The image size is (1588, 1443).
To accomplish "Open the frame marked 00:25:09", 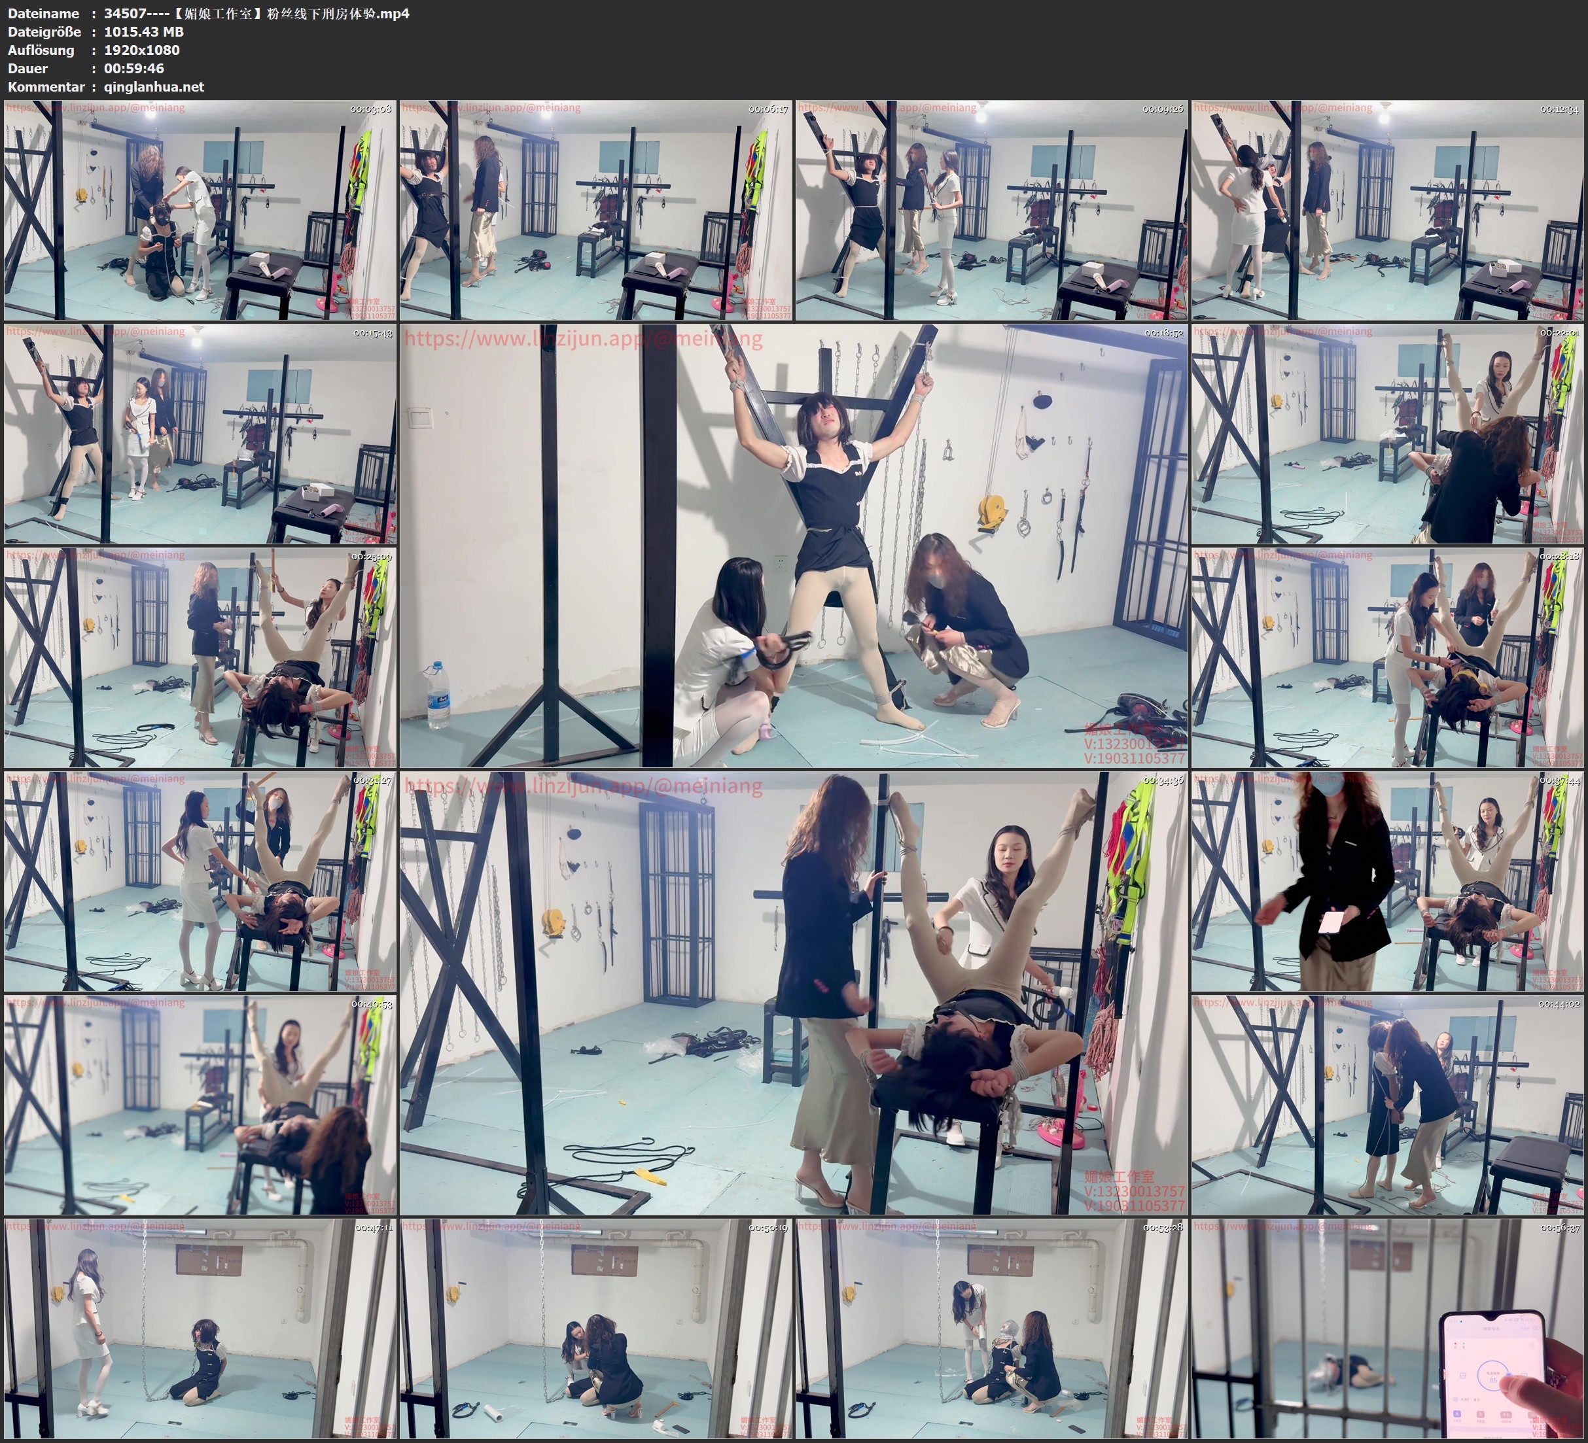I will [200, 657].
